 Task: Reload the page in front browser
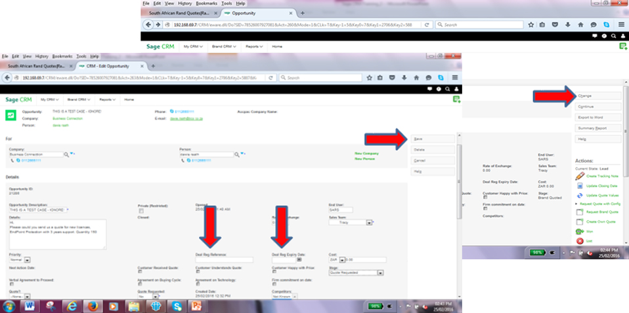click(x=271, y=78)
